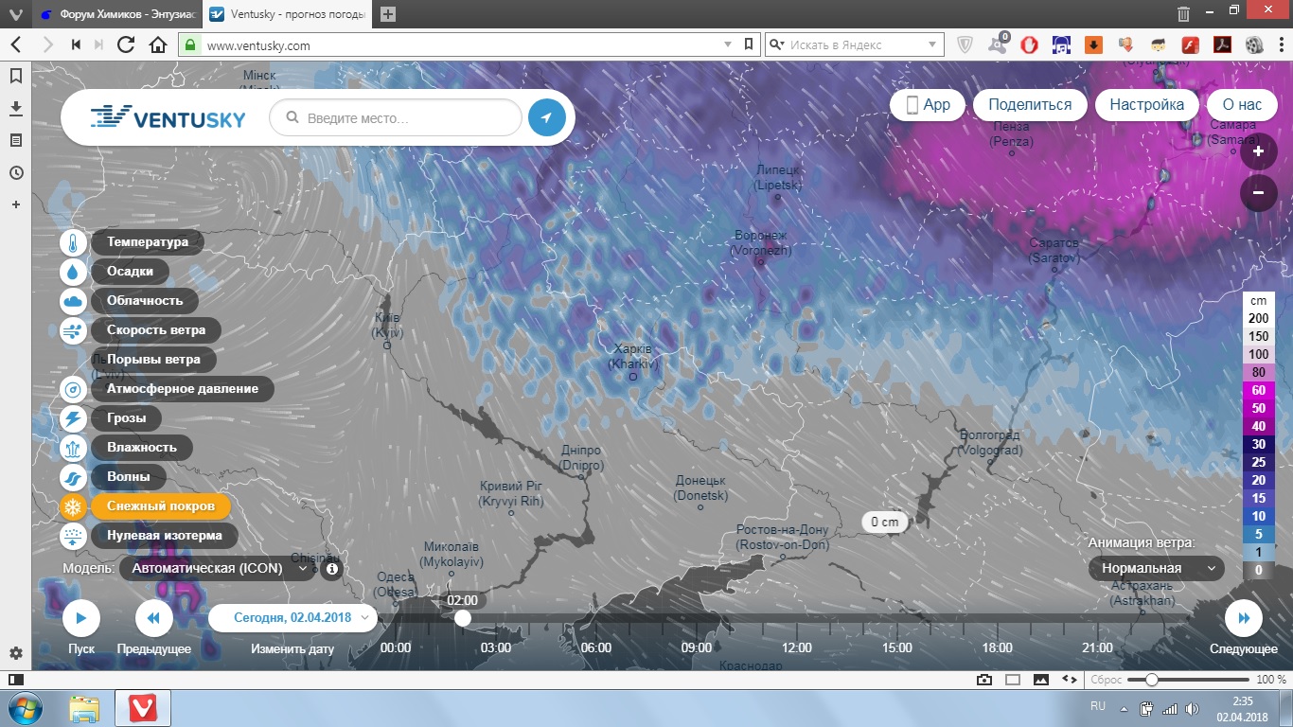Switch to the Форум Химиков browser tab
Viewport: 1293px width, 727px height.
[x=114, y=14]
